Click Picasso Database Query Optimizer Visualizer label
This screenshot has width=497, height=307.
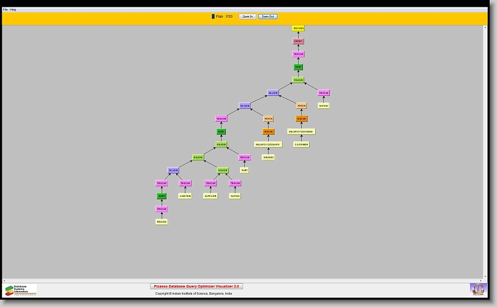pos(196,286)
